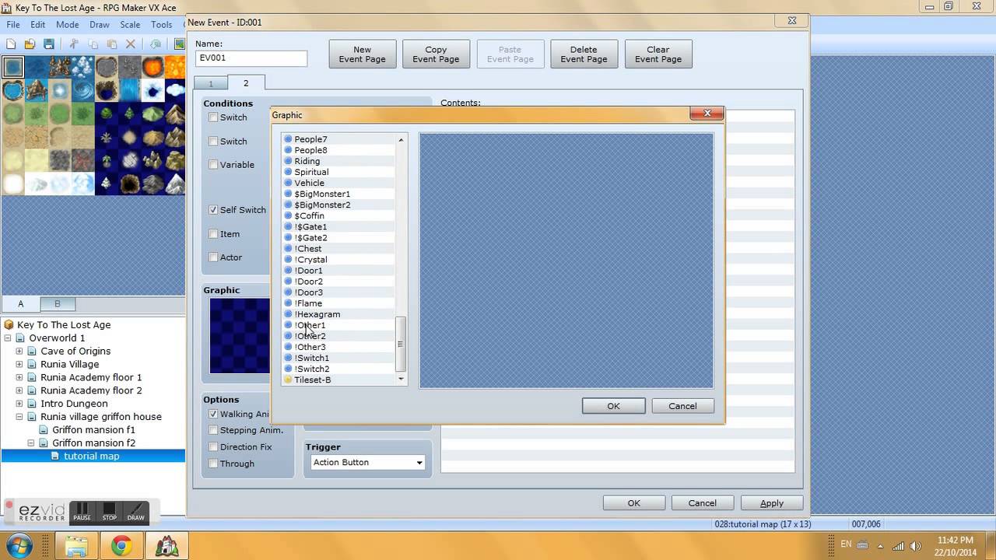Select the white cloud tile in the palette
Image resolution: width=996 pixels, height=560 pixels.
tap(175, 91)
